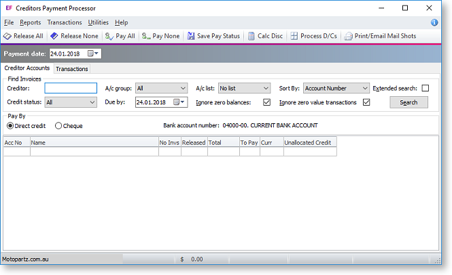Screen dimensions: 452x275
Task: Tick the Extended search checkbox
Action: 425,88
